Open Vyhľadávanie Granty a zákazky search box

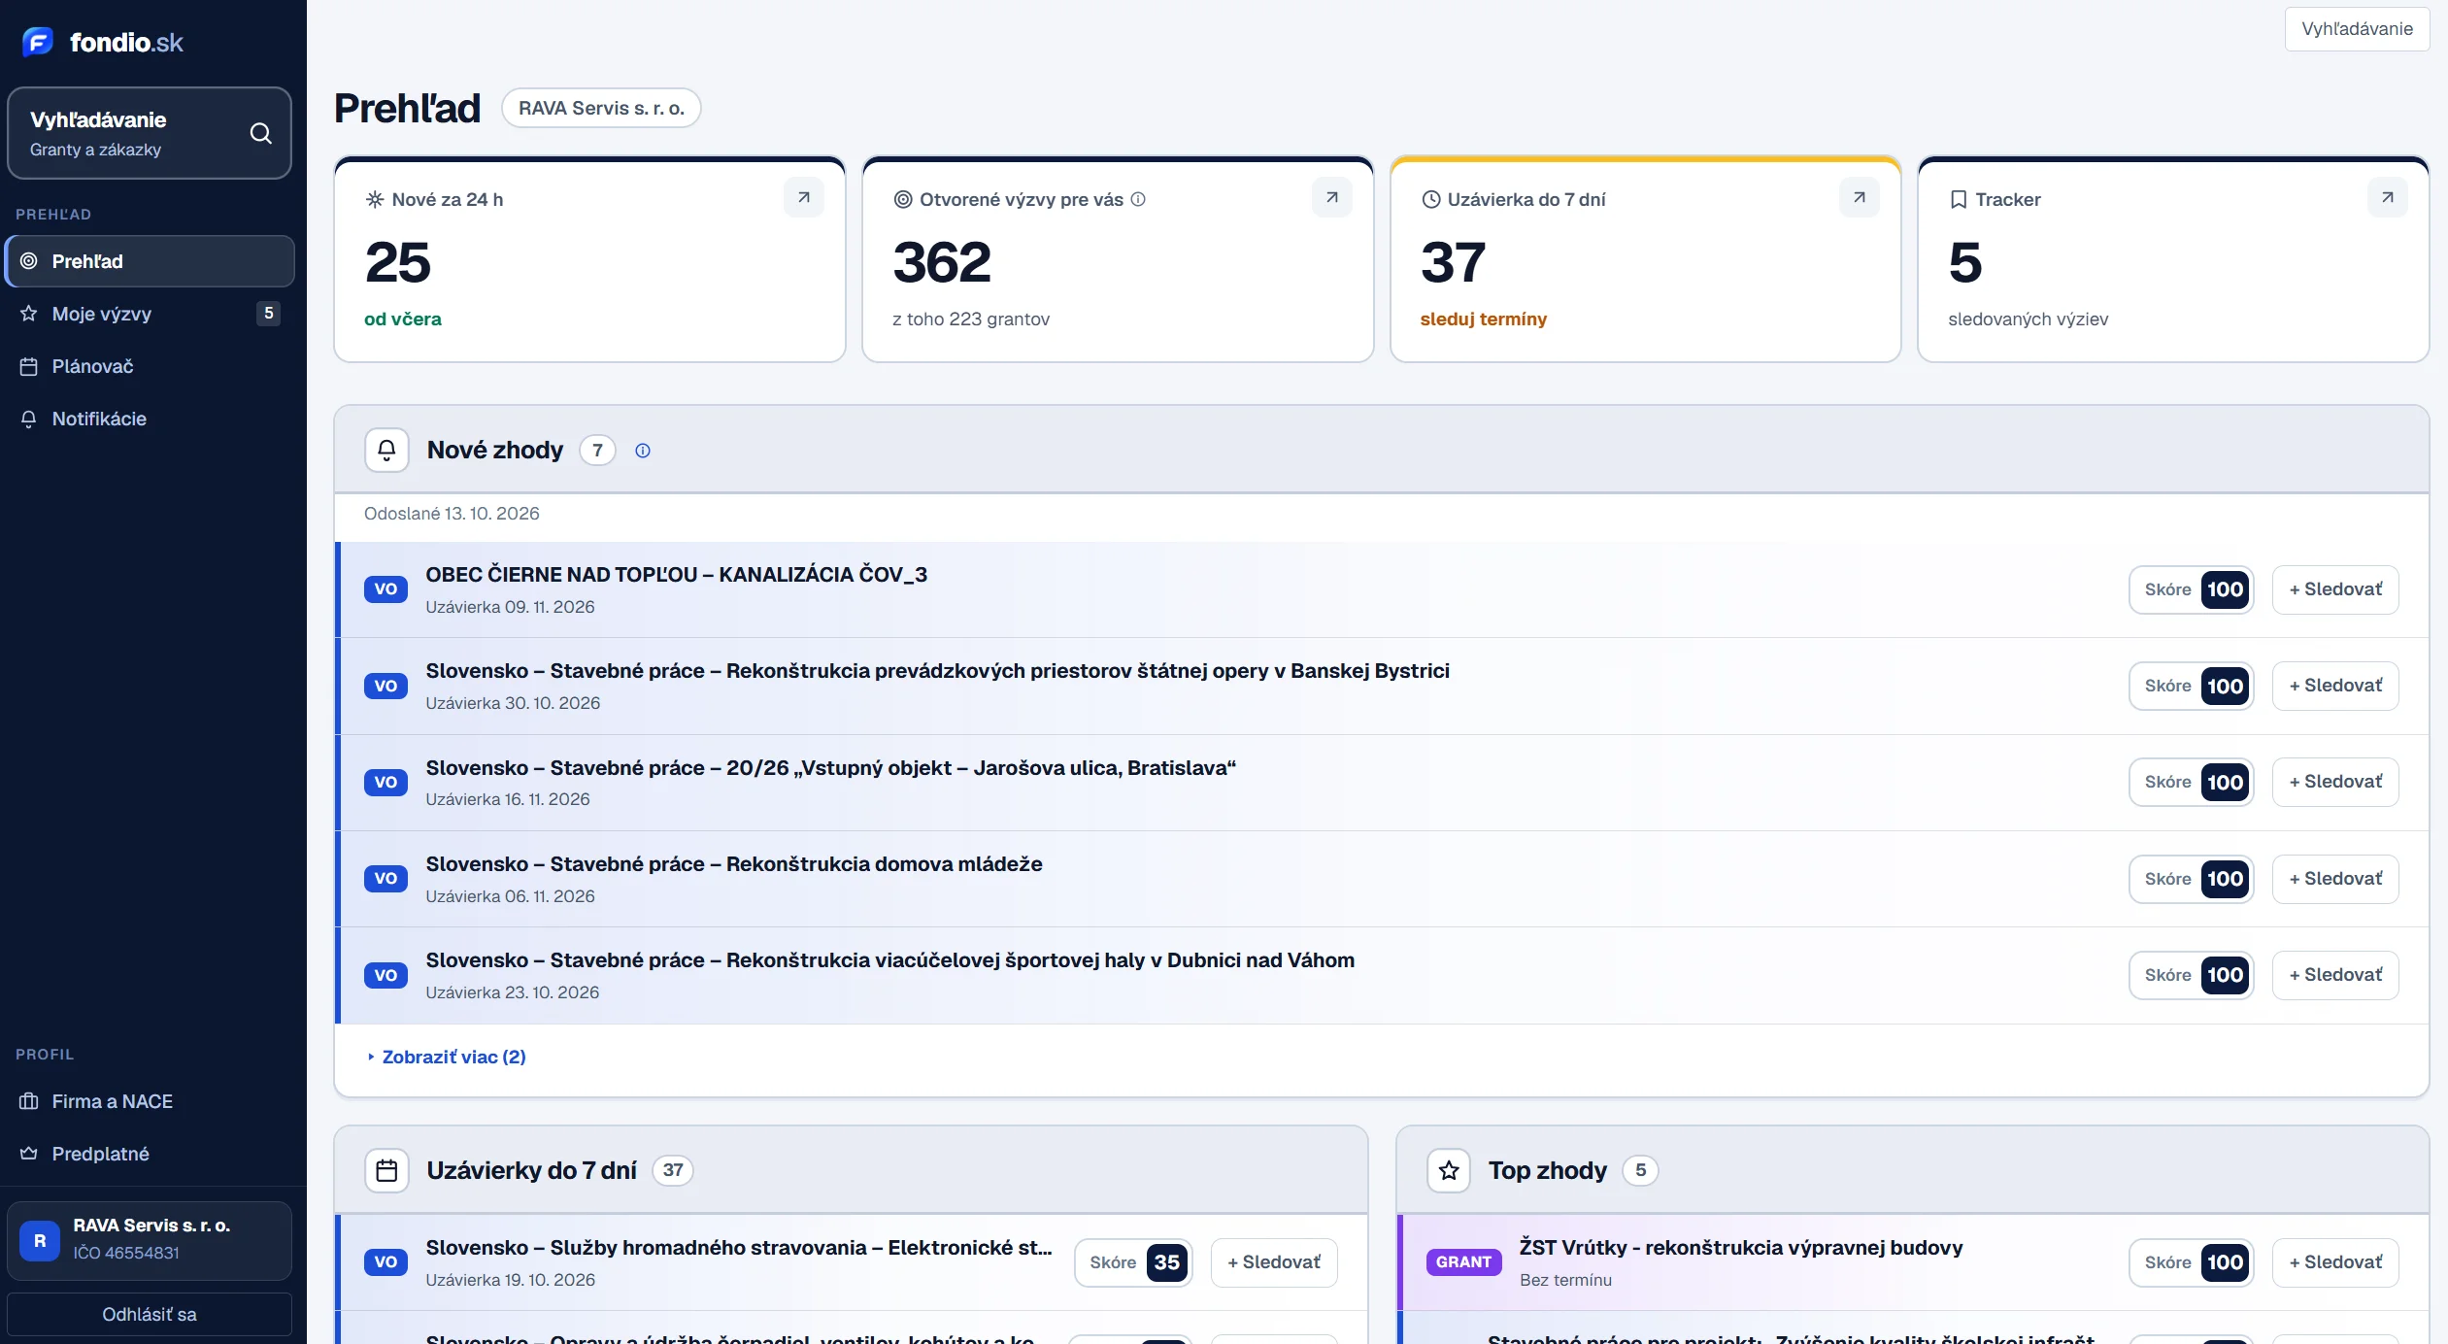click(150, 133)
